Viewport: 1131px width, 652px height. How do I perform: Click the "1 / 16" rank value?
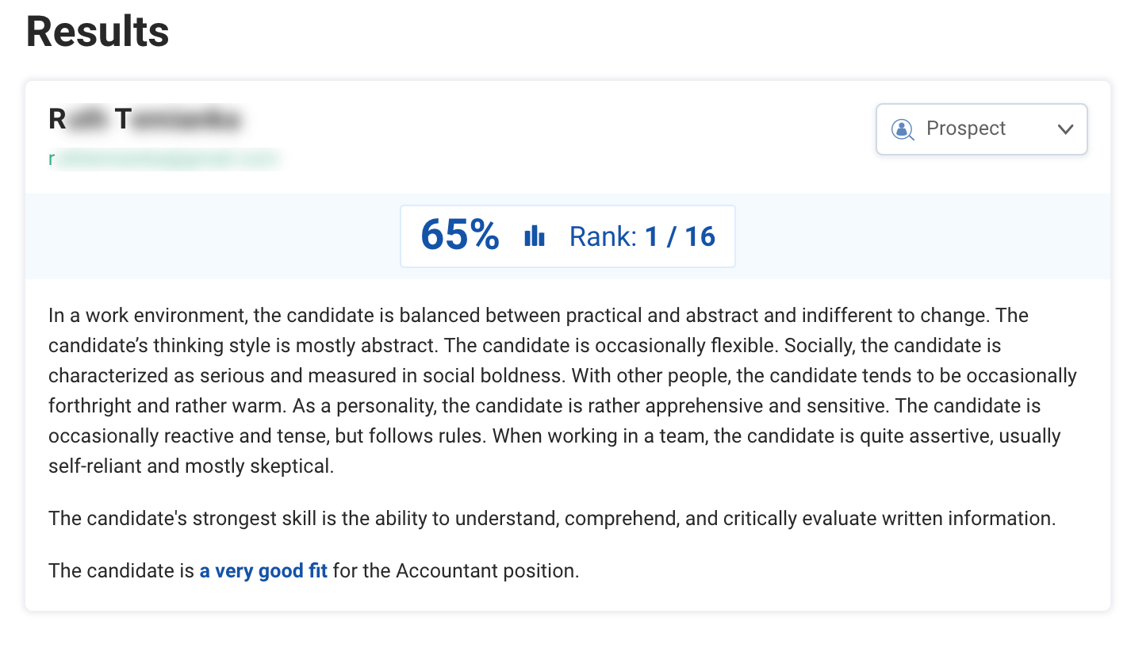(680, 236)
